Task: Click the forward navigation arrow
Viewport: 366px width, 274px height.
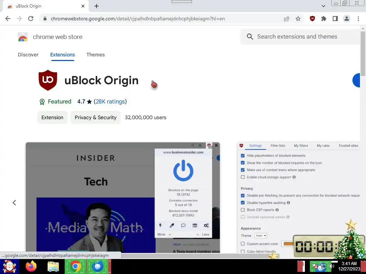Action: click(x=19, y=19)
